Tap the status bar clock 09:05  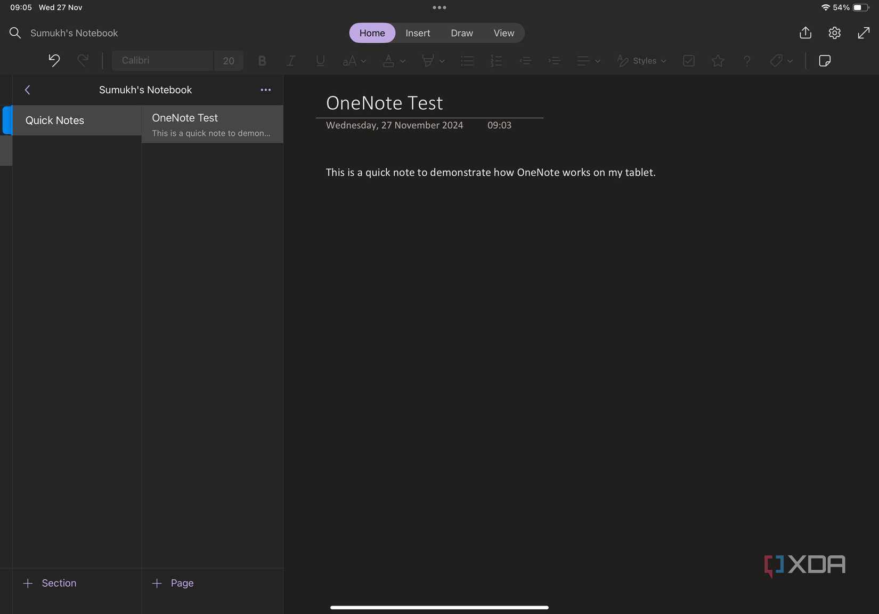coord(21,7)
